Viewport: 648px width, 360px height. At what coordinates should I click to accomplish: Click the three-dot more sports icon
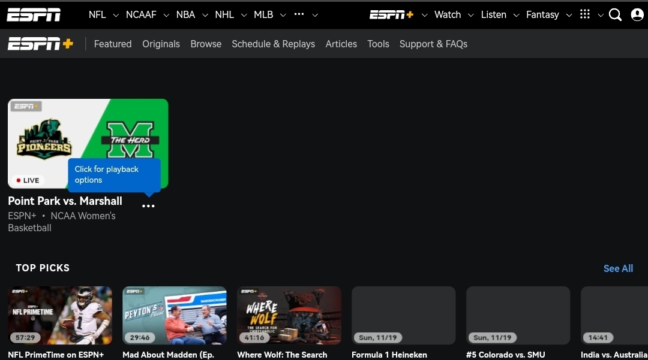299,14
